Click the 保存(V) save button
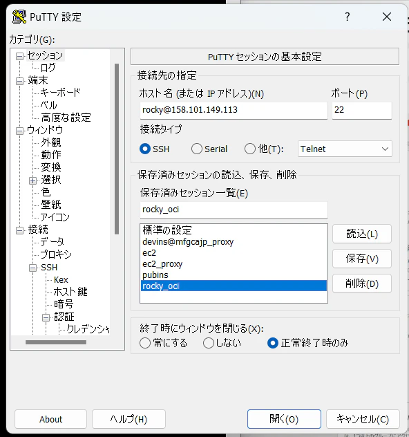409x437 pixels. tap(362, 259)
